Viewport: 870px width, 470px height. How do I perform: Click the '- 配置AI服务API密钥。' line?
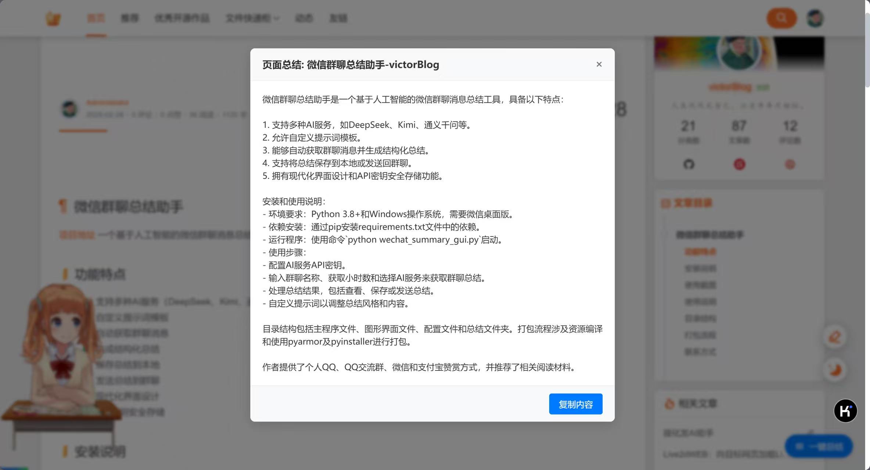point(305,265)
